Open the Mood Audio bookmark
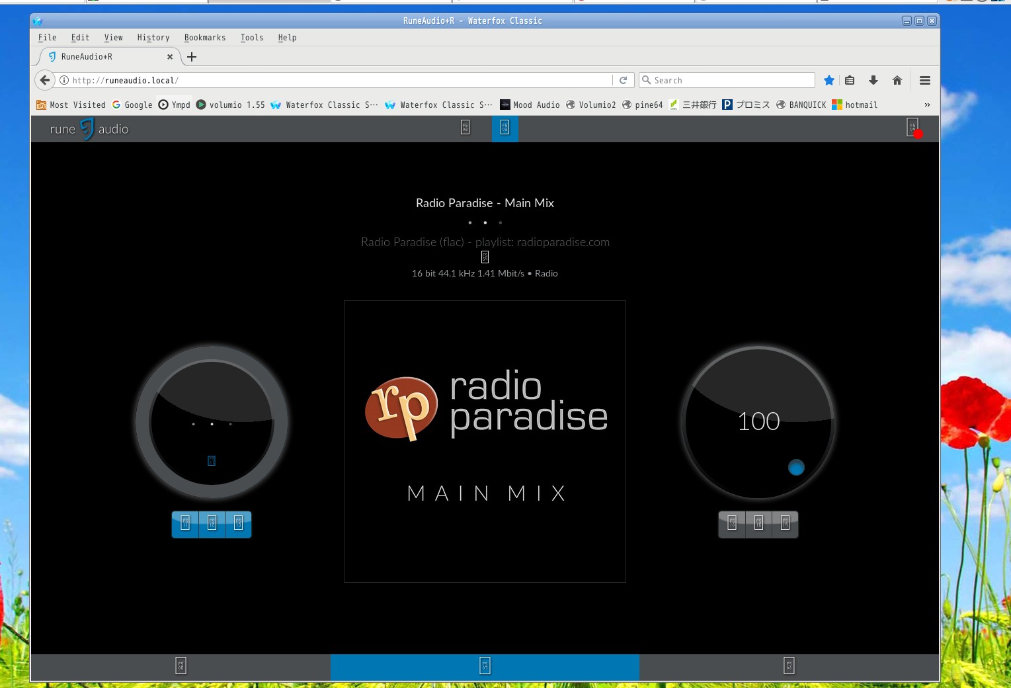The width and height of the screenshot is (1011, 688). pyautogui.click(x=530, y=105)
